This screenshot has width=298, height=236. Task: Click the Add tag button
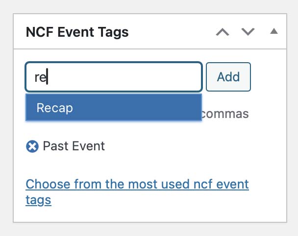228,77
